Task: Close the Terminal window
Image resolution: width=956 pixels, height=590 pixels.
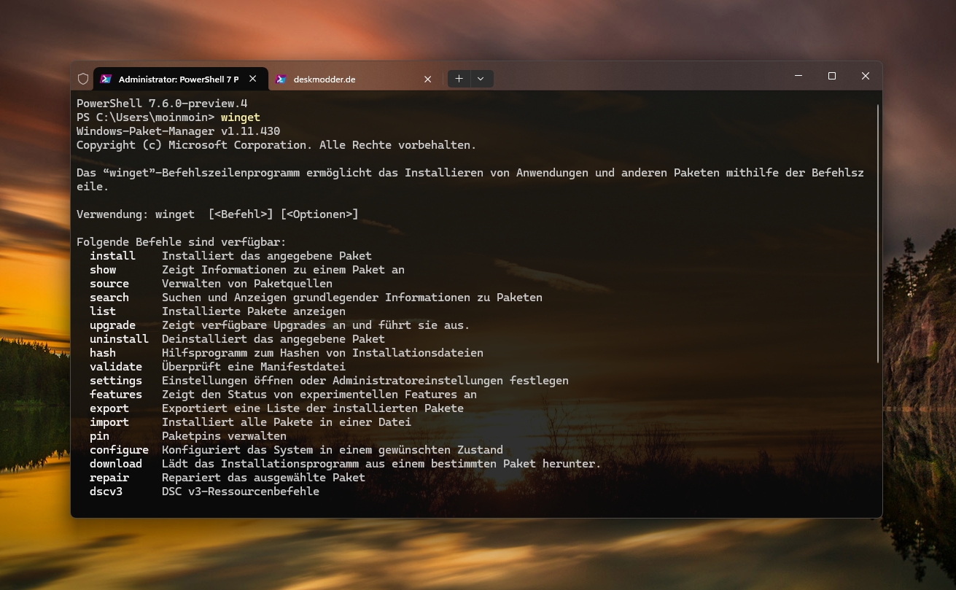Action: coord(866,76)
